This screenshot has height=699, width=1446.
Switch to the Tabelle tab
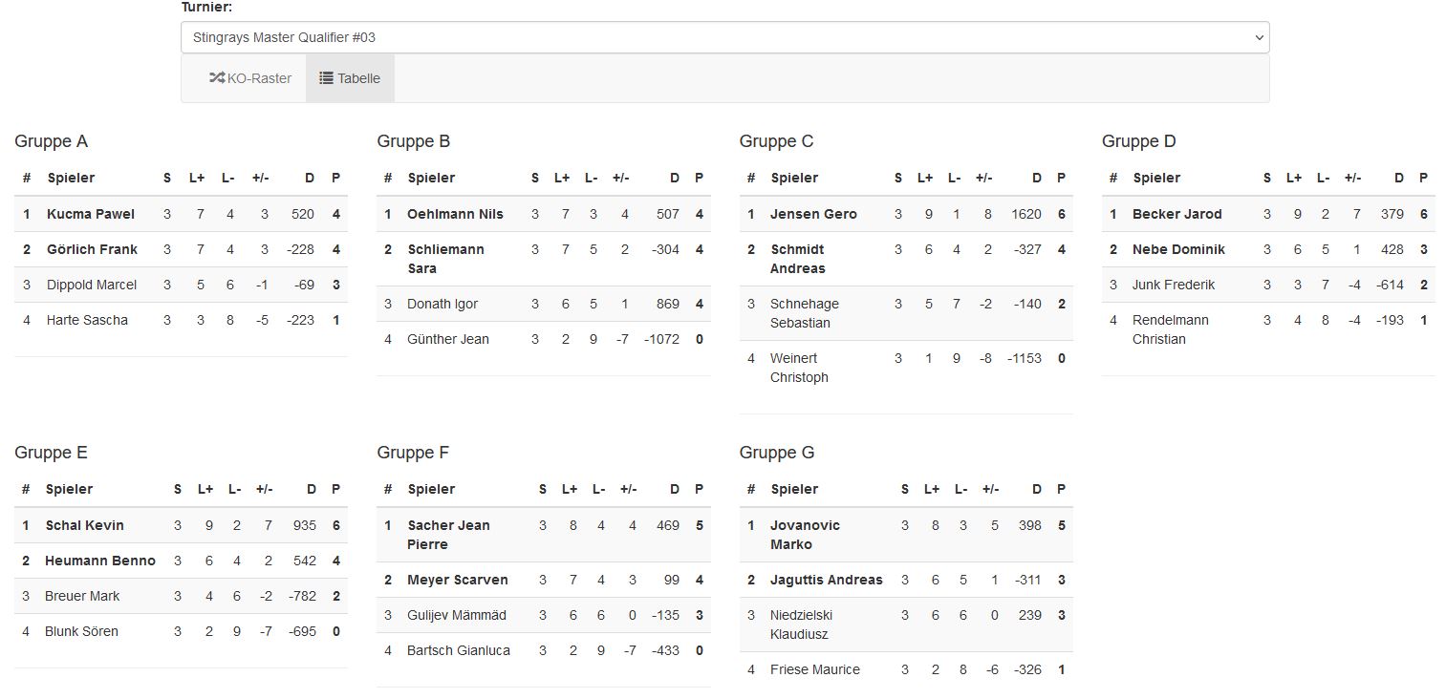click(350, 78)
